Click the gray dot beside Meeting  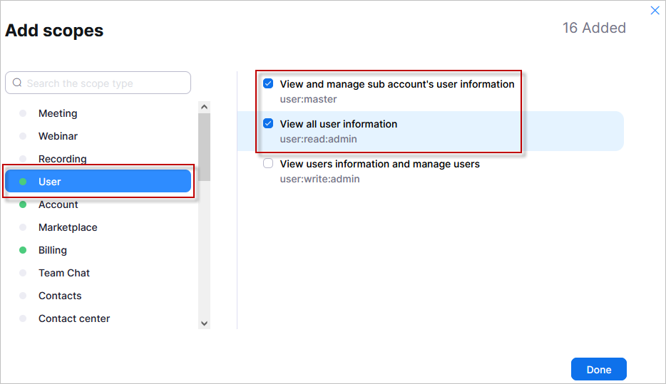point(23,113)
